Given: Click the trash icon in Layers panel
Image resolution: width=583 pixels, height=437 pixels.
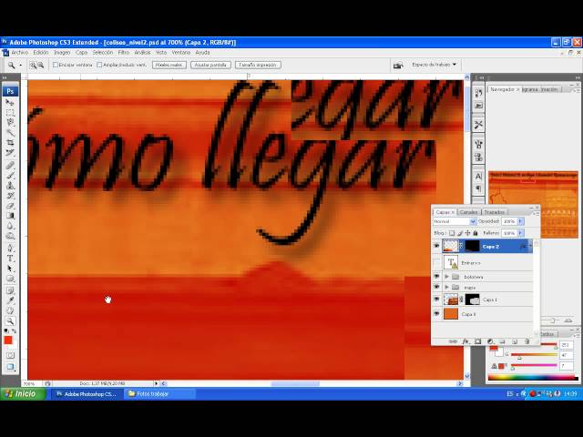Looking at the screenshot, I should [527, 341].
